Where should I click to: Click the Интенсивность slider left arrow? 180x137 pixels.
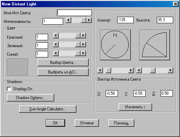pyautogui.click(x=69, y=20)
